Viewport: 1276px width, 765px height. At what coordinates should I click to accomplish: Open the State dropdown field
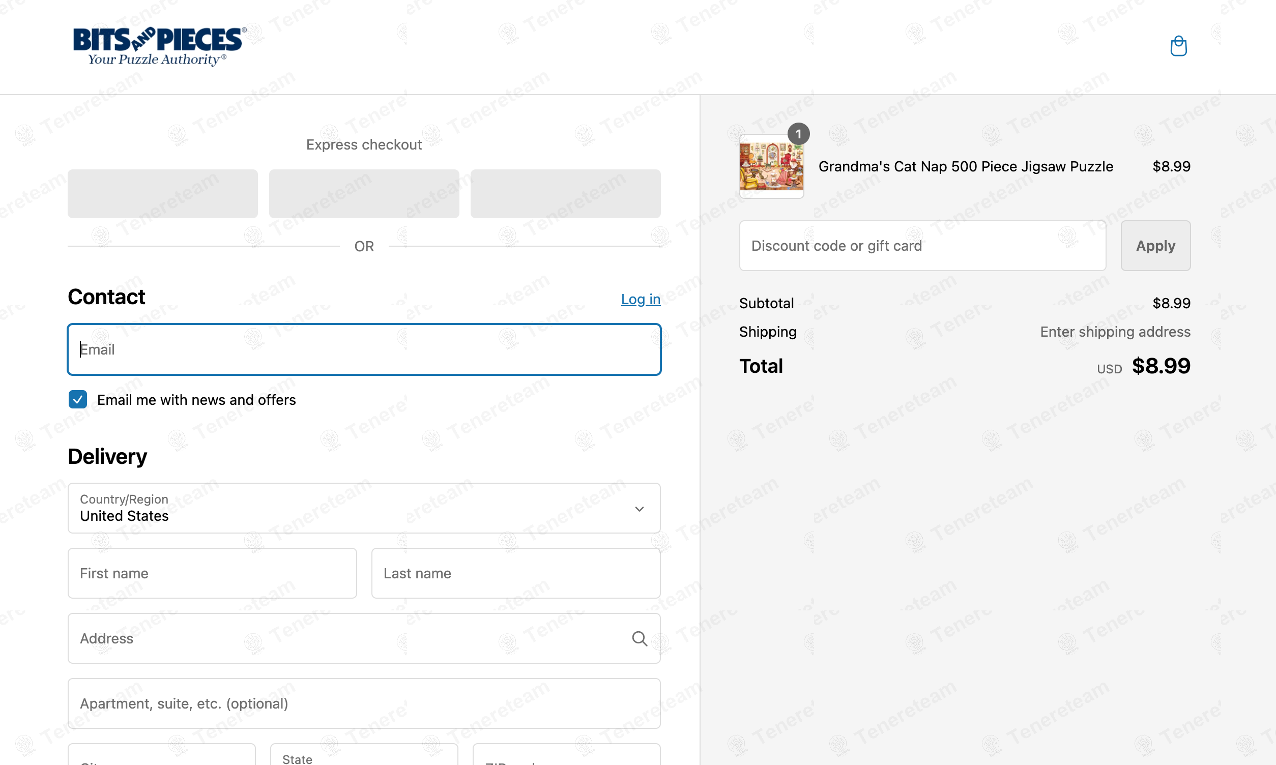coord(364,756)
